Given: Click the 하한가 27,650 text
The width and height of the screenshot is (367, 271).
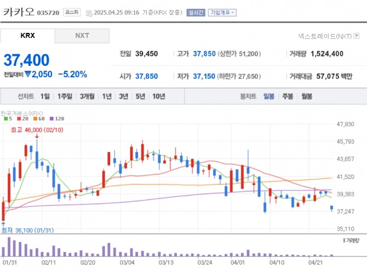Looking at the screenshot, I should click(239, 76).
